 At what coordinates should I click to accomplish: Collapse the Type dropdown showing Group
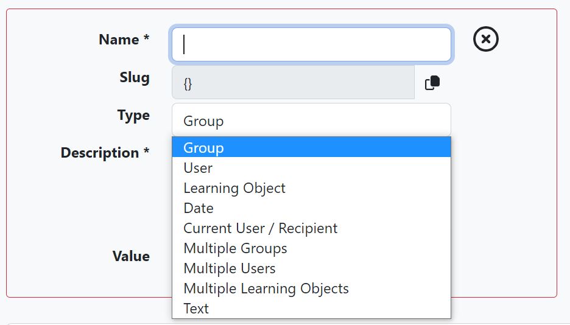(x=312, y=120)
